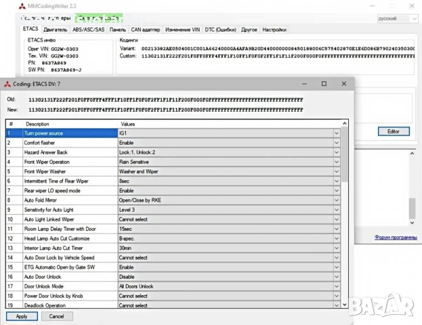Click the Variant coding string in main window

(x=278, y=49)
